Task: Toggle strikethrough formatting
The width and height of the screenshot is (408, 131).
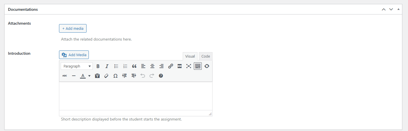Action: tap(65, 76)
